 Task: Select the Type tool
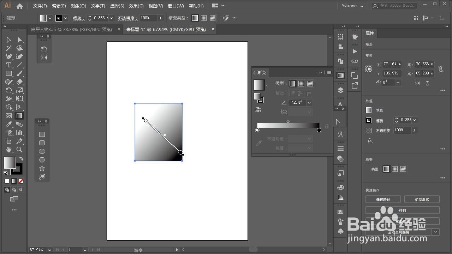[9, 65]
